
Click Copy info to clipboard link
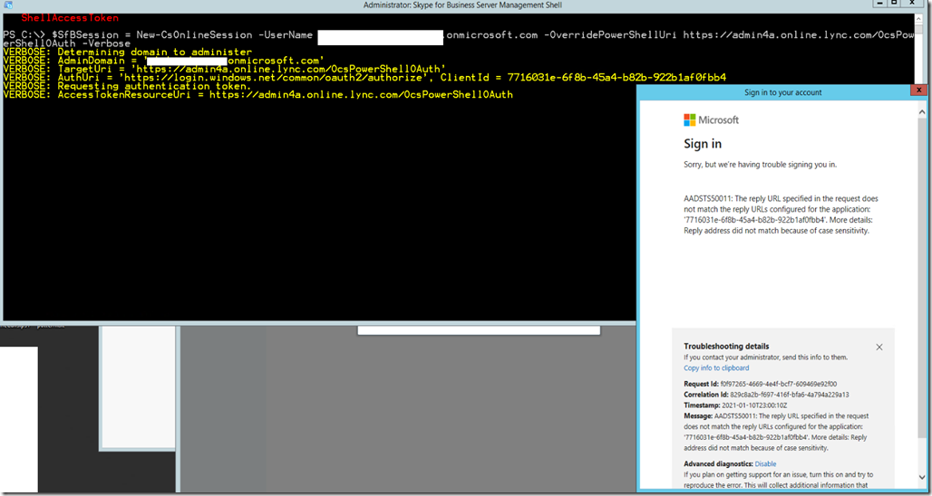[x=716, y=367]
